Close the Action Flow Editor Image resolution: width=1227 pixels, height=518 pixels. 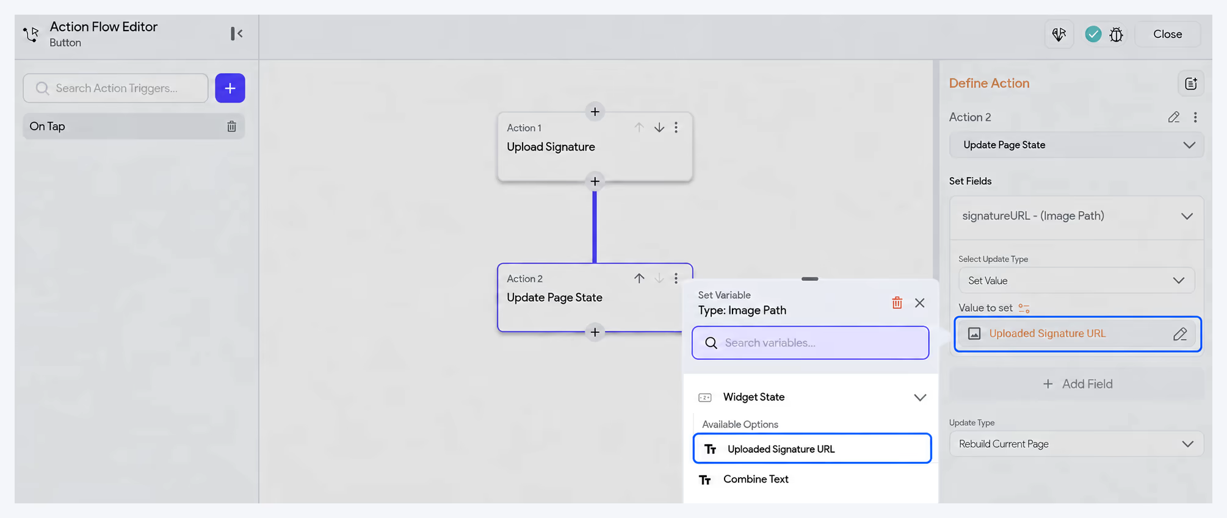[x=1167, y=34]
